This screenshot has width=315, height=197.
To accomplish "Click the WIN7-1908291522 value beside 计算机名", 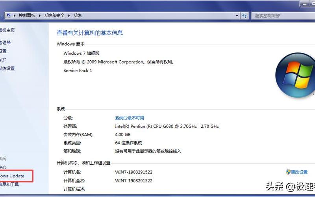I will (133, 172).
